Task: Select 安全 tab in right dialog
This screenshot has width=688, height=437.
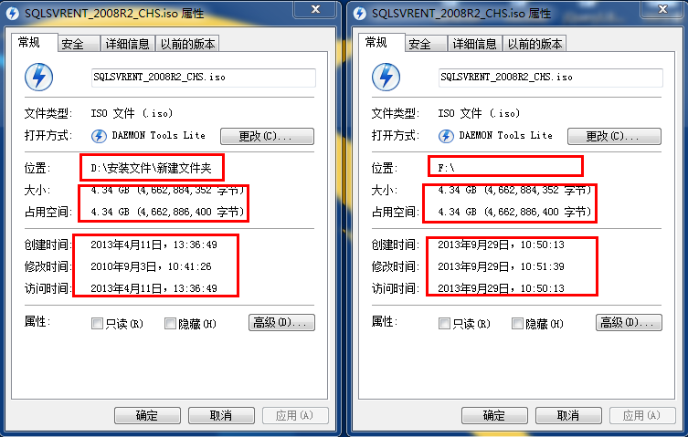Action: 425,44
